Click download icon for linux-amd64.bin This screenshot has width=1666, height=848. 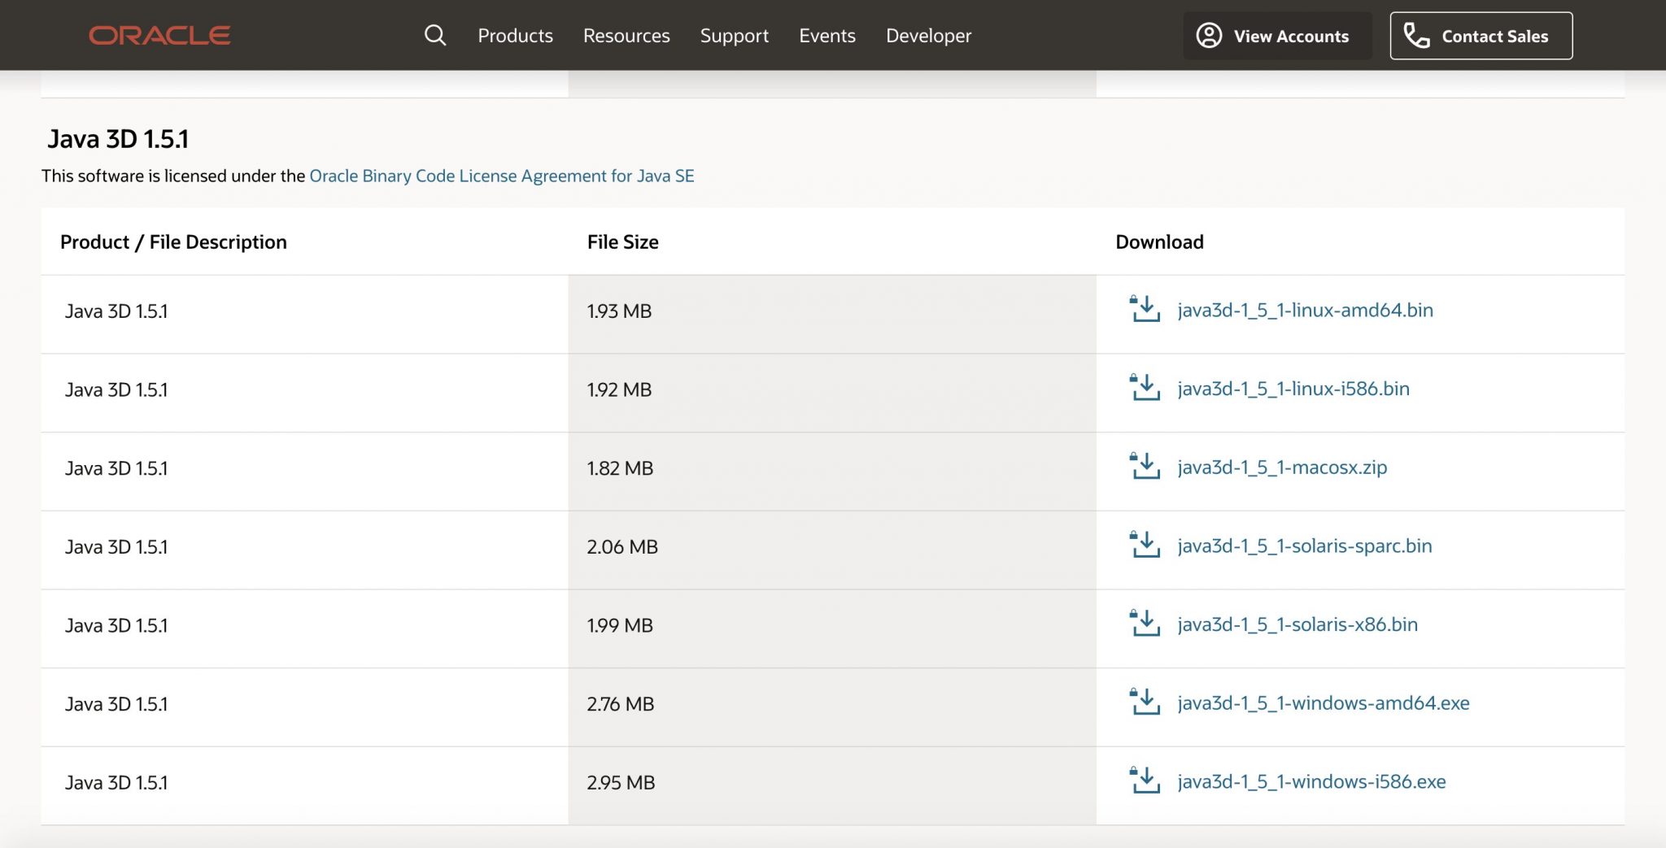pyautogui.click(x=1145, y=310)
